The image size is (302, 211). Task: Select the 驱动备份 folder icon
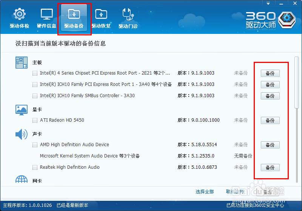[x=74, y=14]
